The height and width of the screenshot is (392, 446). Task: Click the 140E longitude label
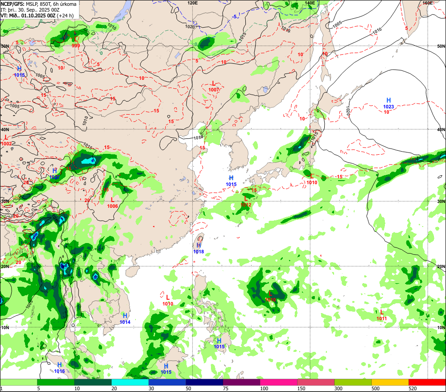coord(310,3)
